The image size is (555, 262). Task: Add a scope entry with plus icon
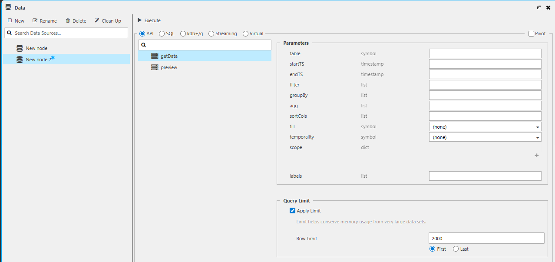coord(537,156)
